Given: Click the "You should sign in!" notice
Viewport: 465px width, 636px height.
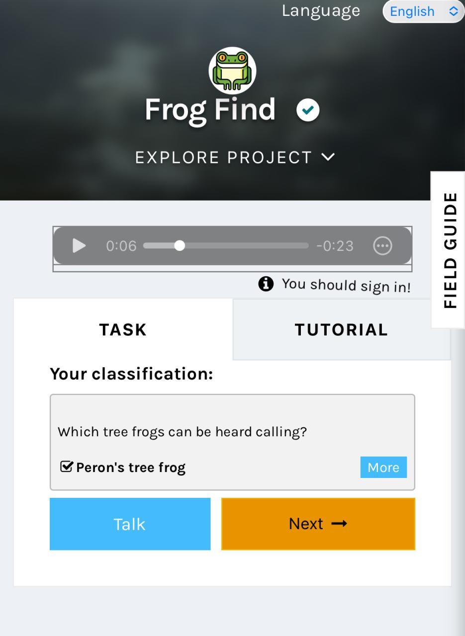Looking at the screenshot, I should (x=346, y=285).
